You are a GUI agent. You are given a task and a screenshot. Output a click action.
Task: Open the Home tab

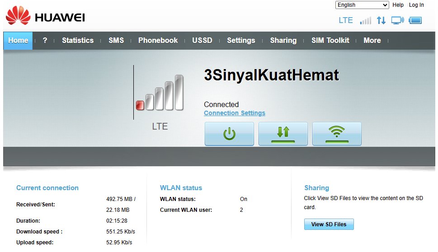[x=18, y=41]
